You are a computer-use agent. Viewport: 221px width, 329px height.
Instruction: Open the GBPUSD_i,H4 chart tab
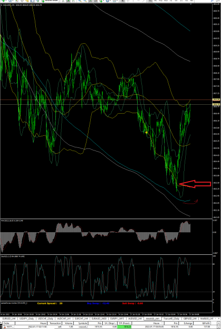pyautogui.click(x=190, y=318)
